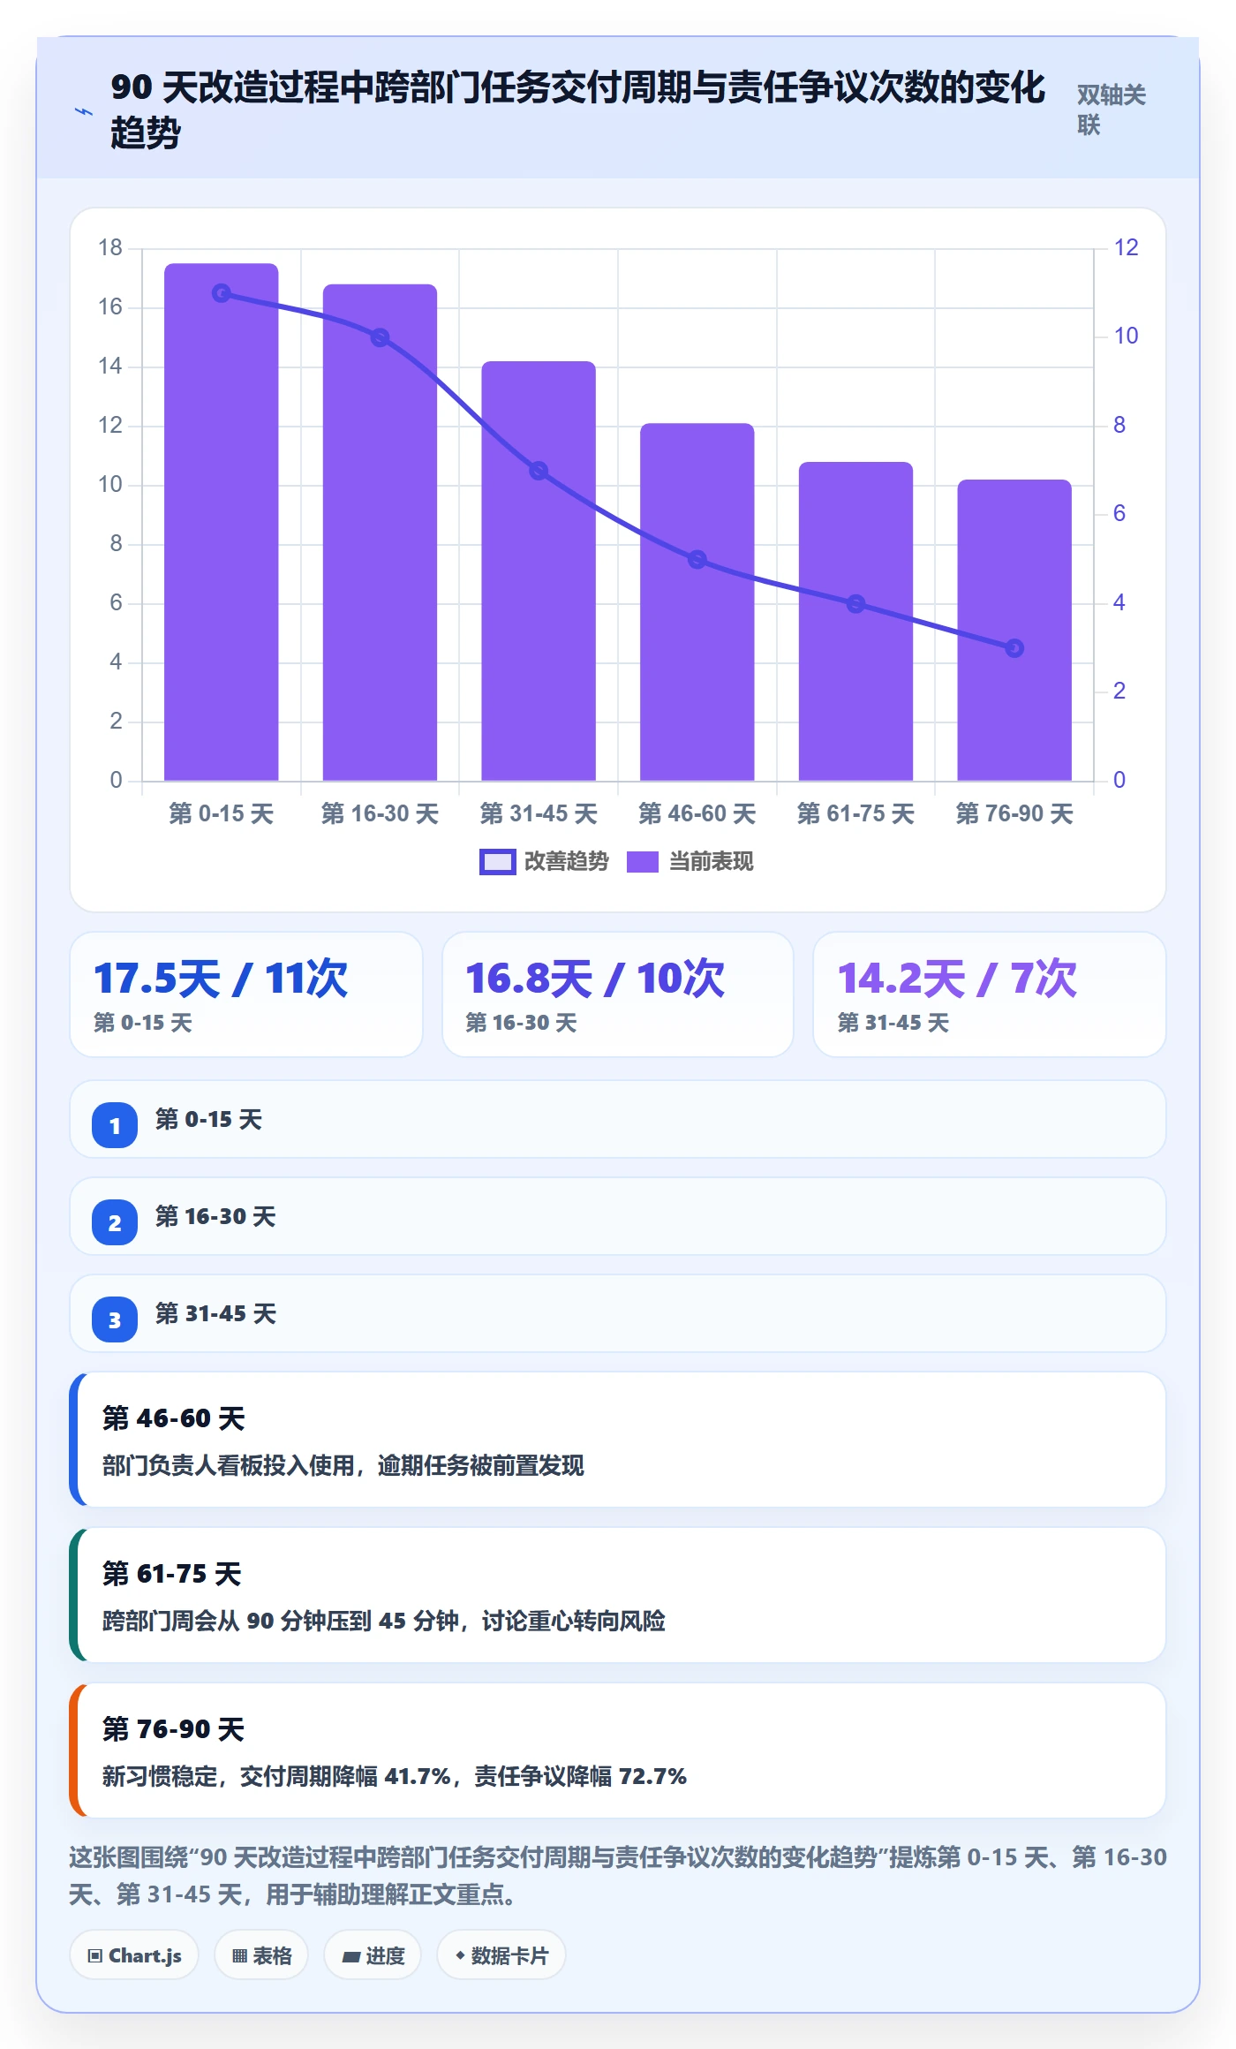Image resolution: width=1236 pixels, height=2049 pixels.
Task: Click the chart title starting with 90 天改造过程
Action: (577, 110)
